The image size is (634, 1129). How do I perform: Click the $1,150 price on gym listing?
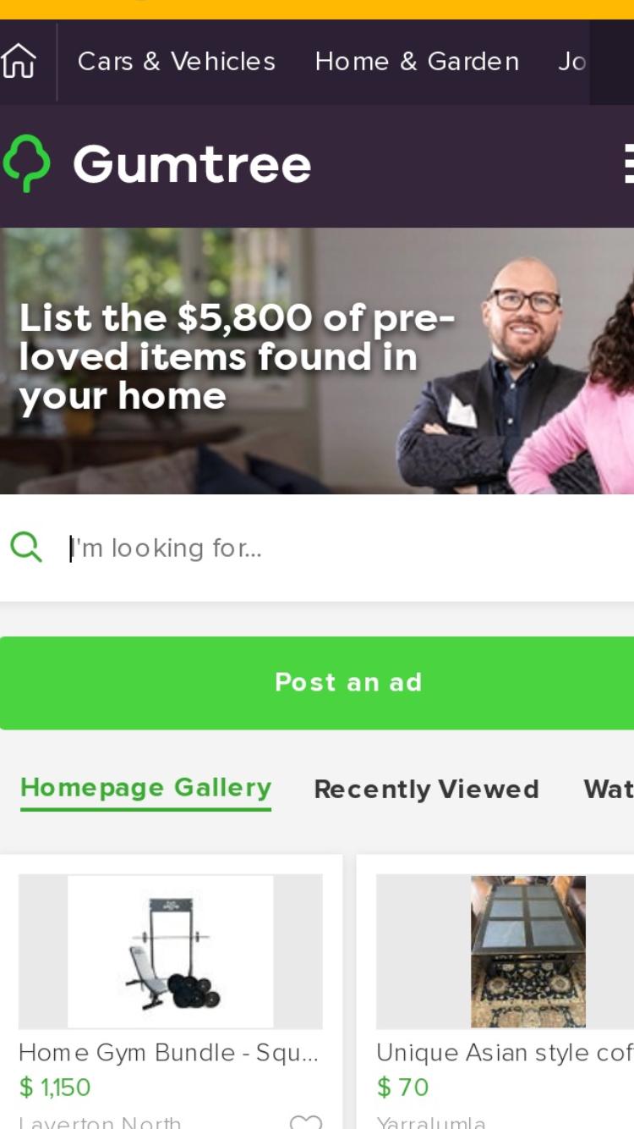tap(55, 1088)
